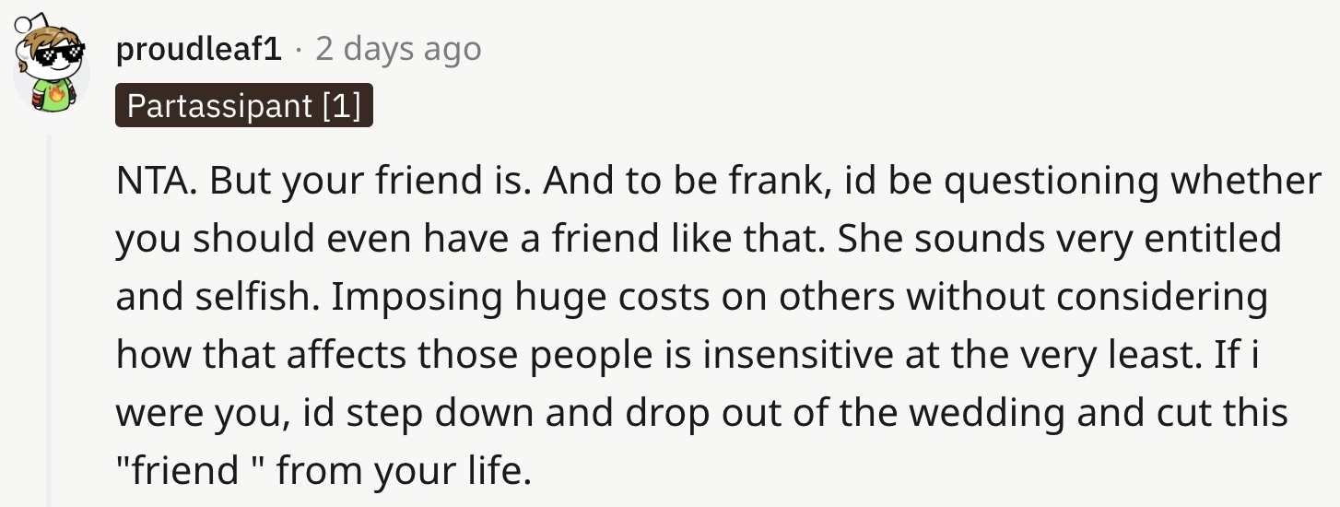This screenshot has width=1340, height=507.
Task: Click the proudleaf1 username link
Action: [x=198, y=50]
